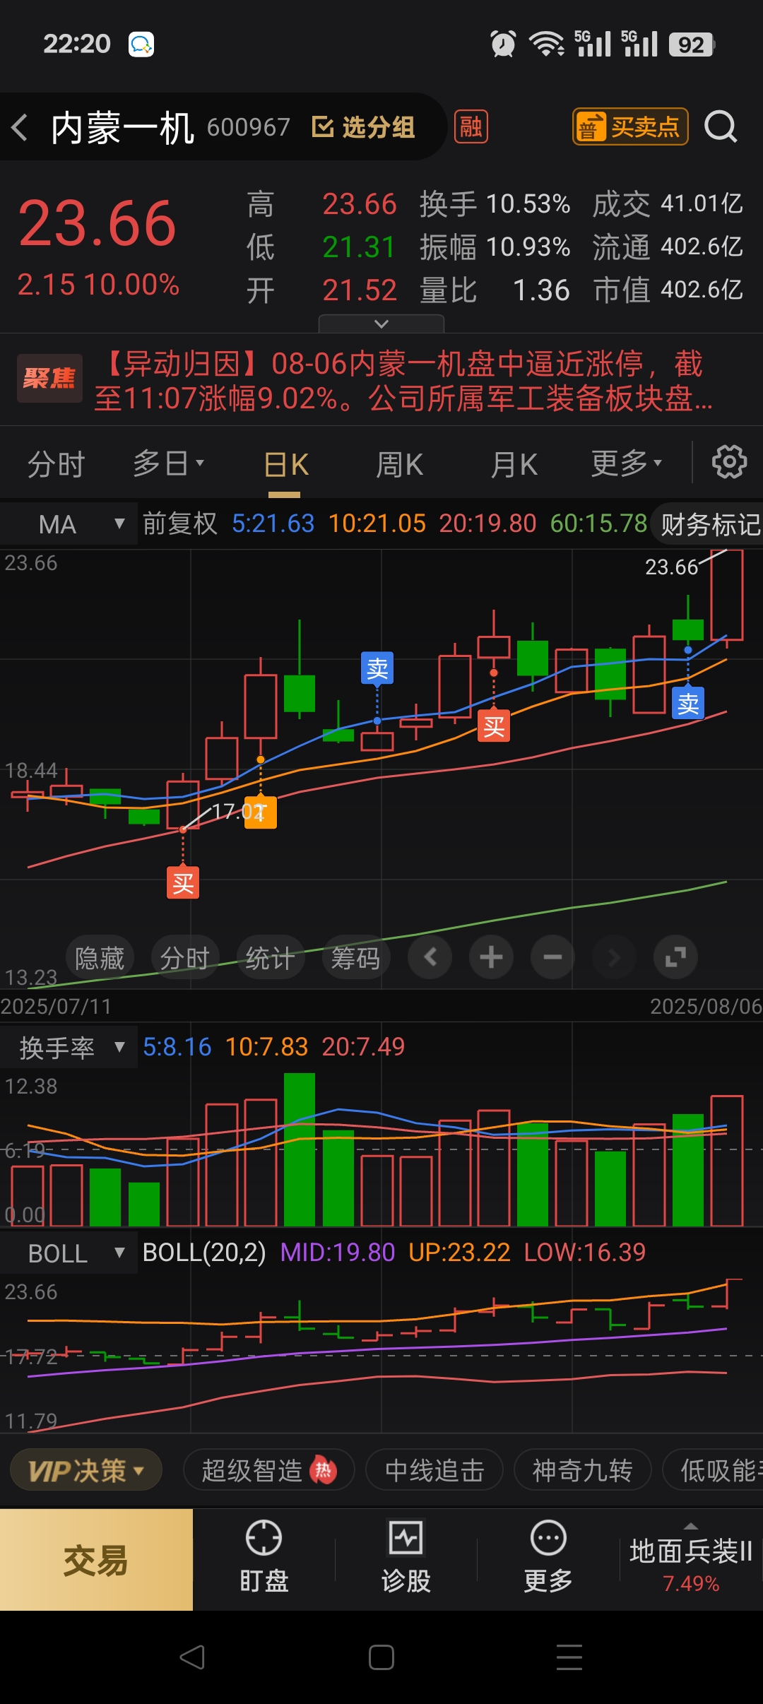Open the 换手率 indicator dropdown
This screenshot has height=1704, width=763.
coord(69,1047)
